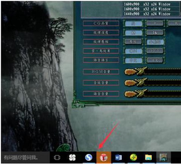181x164 pixels.
Task: Click the highlighted red app in taskbar
Action: [x=104, y=157]
